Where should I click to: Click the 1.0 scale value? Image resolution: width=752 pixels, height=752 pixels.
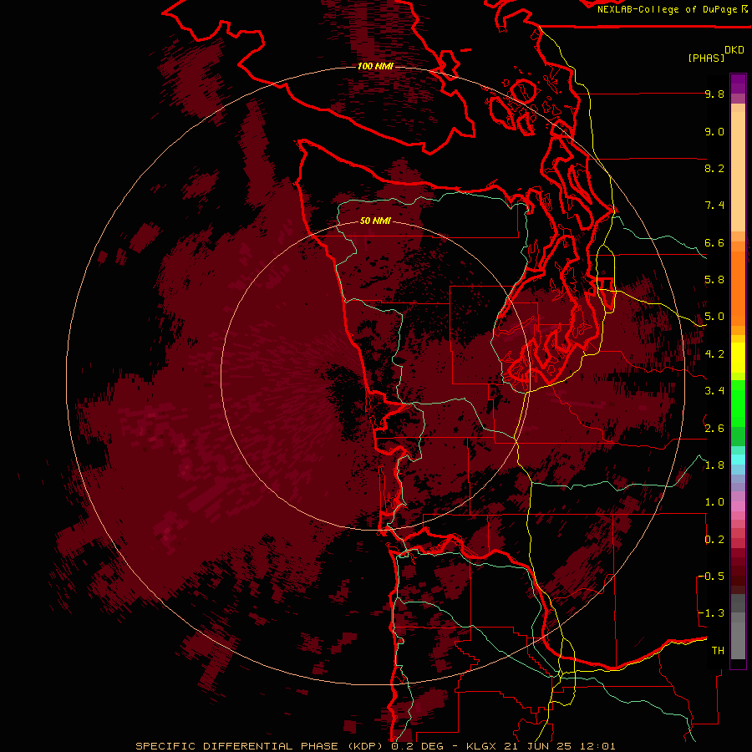point(714,502)
